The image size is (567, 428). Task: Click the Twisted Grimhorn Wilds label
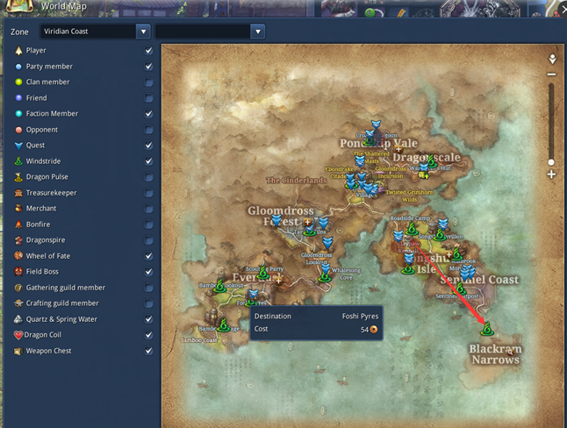(409, 196)
